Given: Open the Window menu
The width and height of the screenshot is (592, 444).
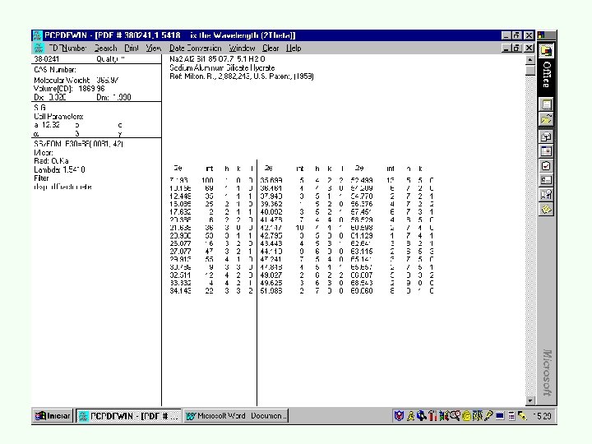Looking at the screenshot, I should 242,48.
